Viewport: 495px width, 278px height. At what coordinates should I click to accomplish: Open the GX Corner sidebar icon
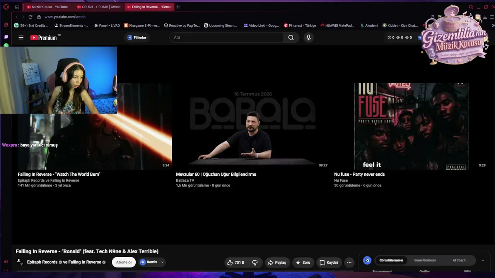[x=6, y=25]
